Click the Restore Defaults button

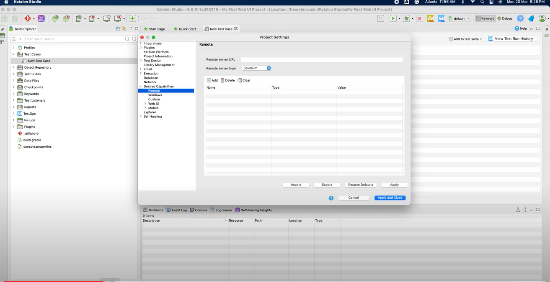361,185
